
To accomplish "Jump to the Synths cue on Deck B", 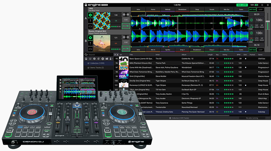I will (x=168, y=50).
